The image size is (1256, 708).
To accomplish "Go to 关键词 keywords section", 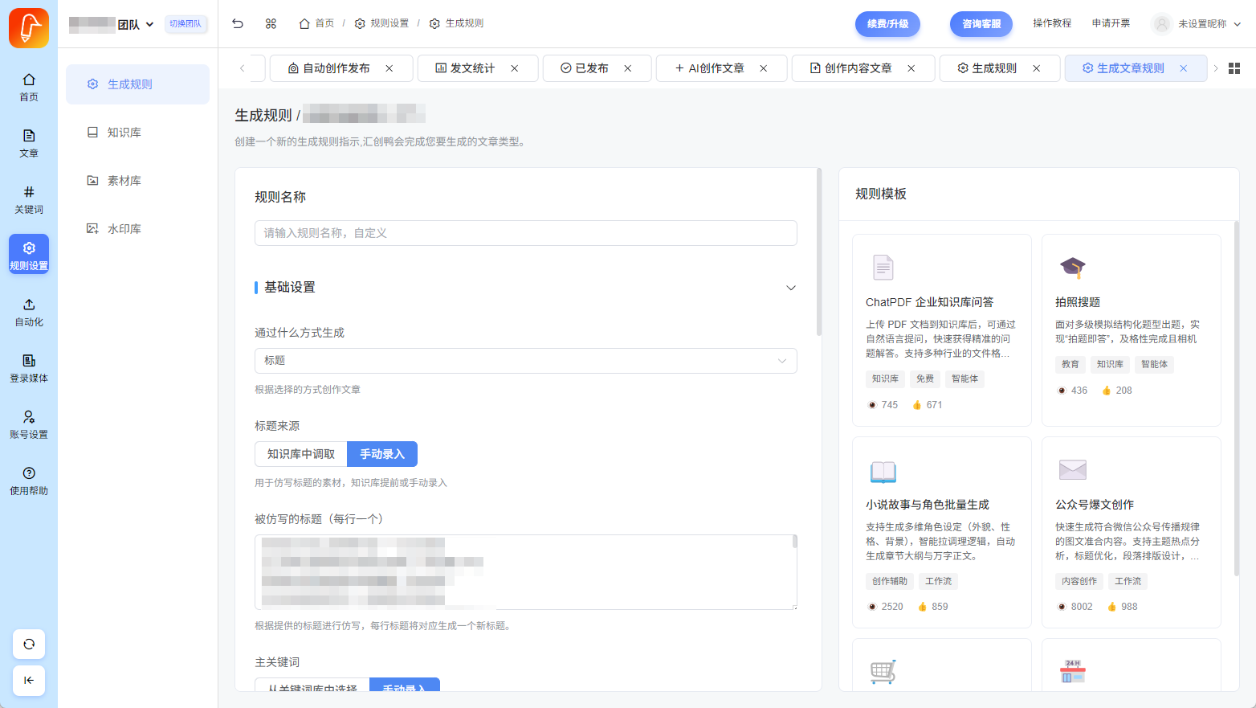I will coord(29,198).
